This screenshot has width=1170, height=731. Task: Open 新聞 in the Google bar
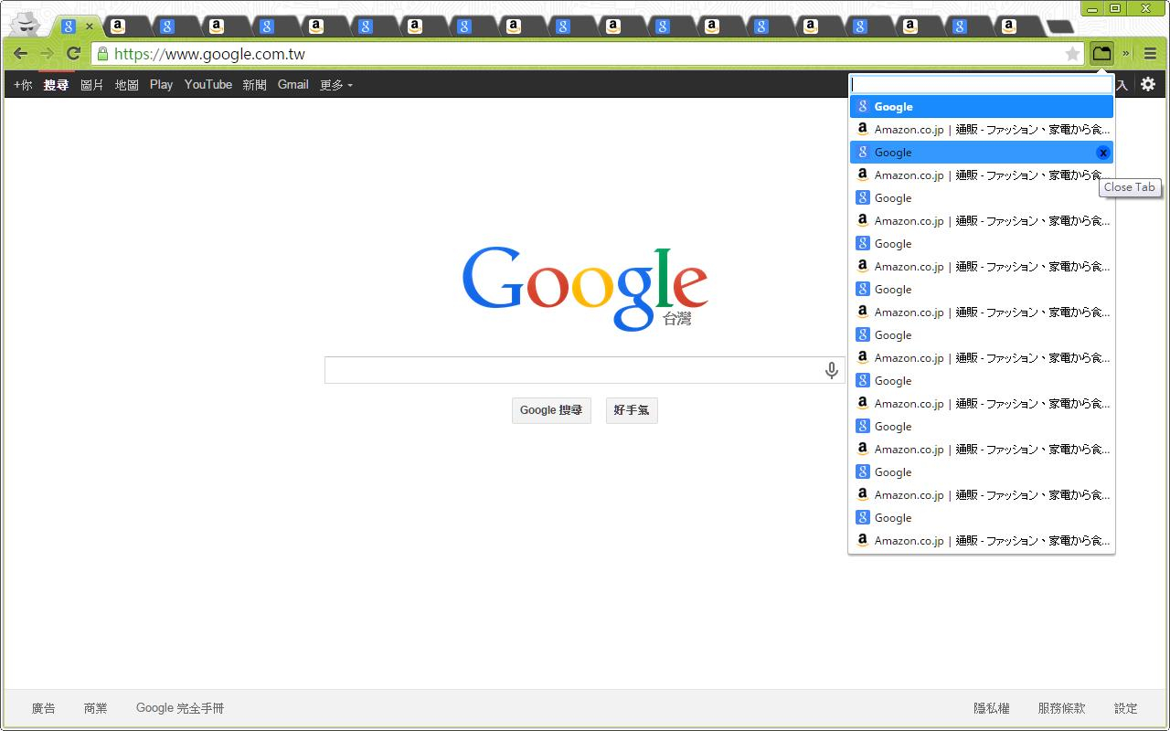coord(255,85)
